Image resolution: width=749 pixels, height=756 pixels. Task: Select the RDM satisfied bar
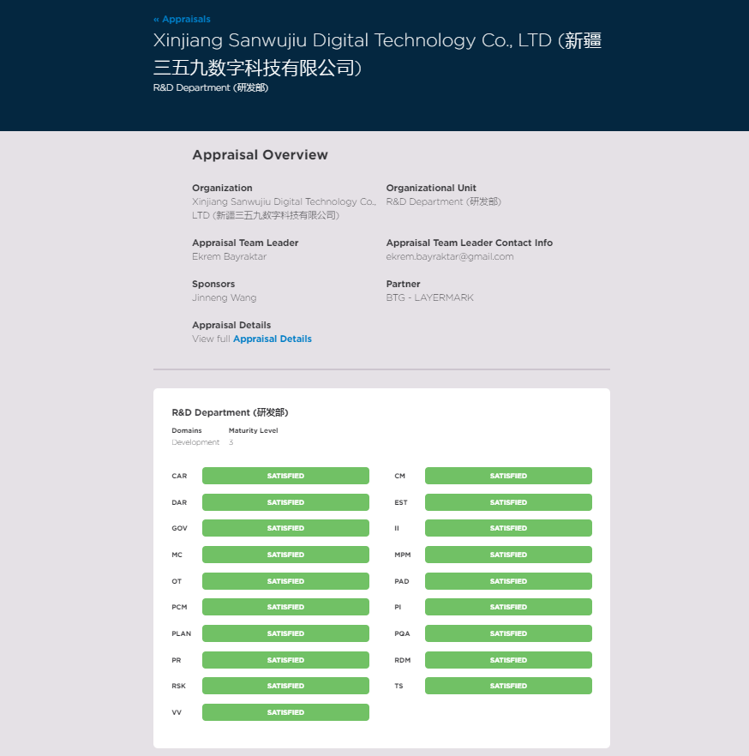tap(508, 660)
